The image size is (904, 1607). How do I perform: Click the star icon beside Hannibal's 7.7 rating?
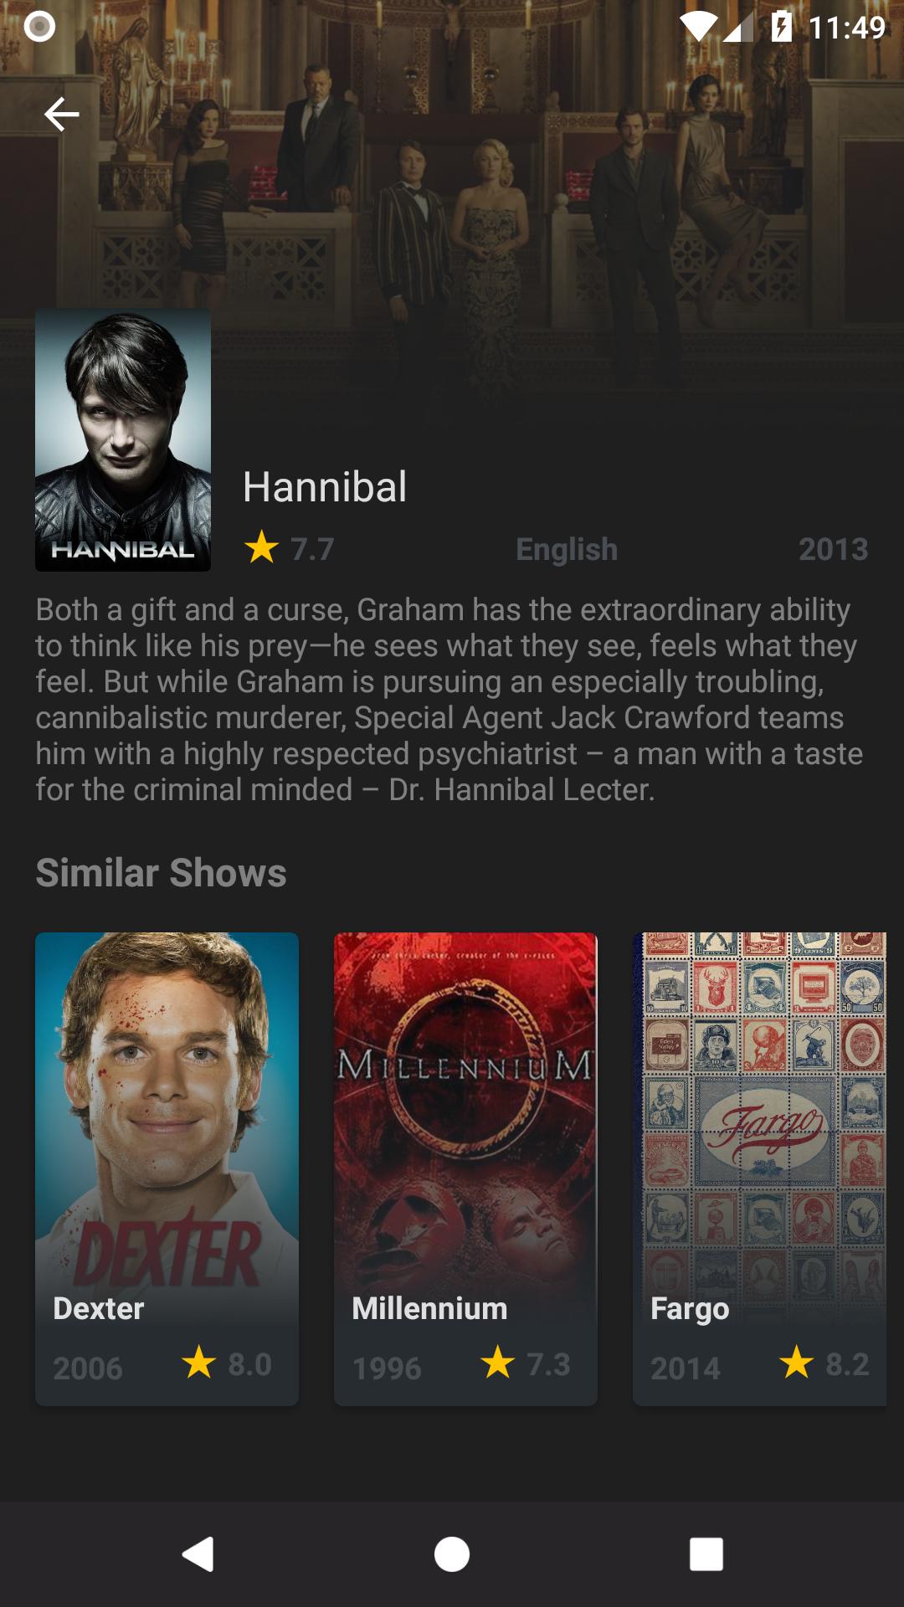coord(261,547)
